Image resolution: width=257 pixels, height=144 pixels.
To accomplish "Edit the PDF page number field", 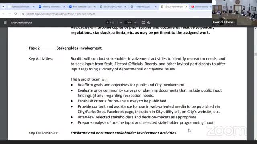I will coord(108,22).
